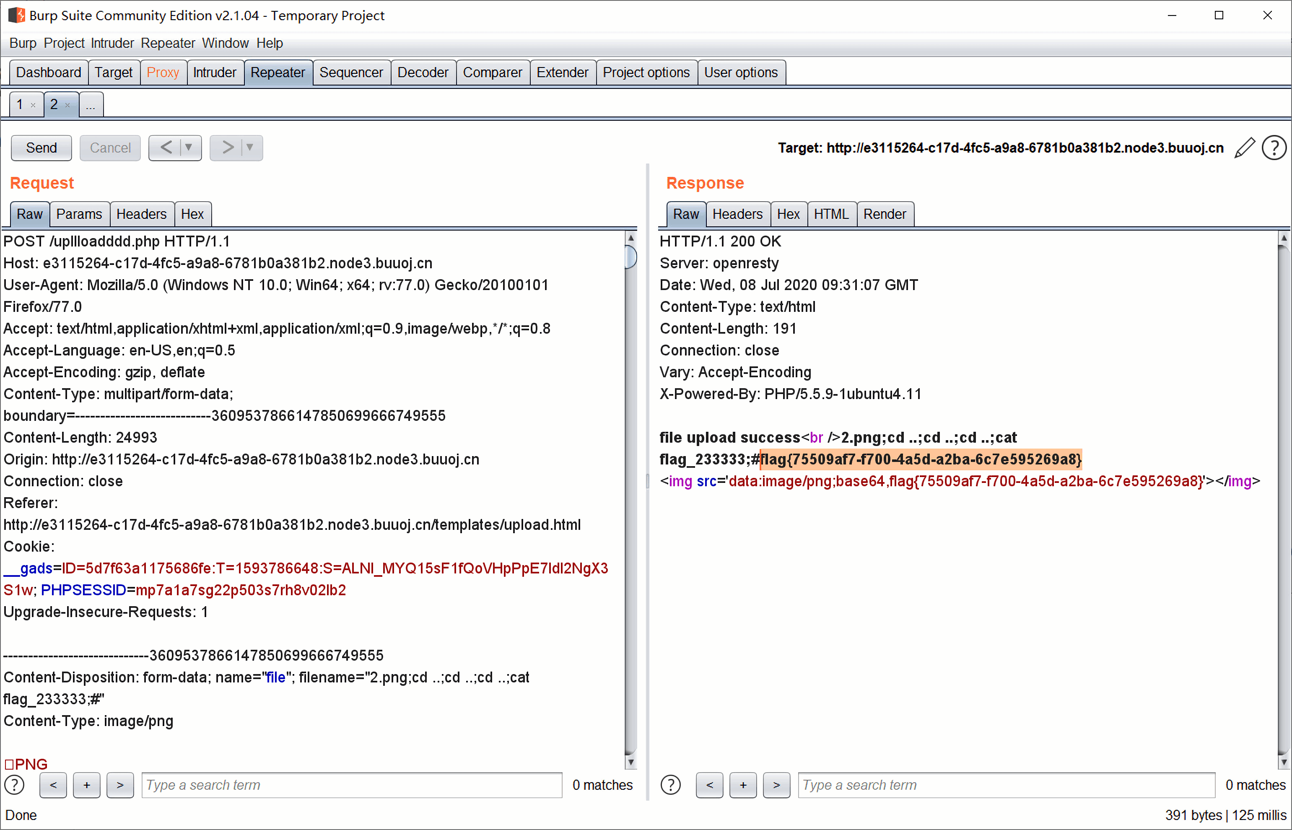Image resolution: width=1292 pixels, height=830 pixels.
Task: Show the response Hex view
Action: point(788,214)
